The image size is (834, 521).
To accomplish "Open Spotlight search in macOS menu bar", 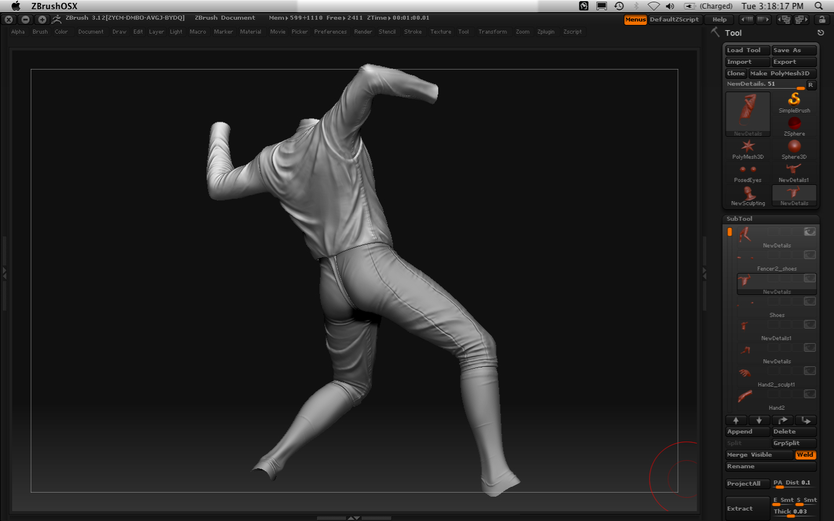I will [x=819, y=6].
